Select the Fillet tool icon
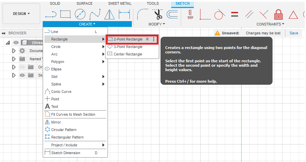Image resolution: width=306 pixels, height=162 pixels. click(x=142, y=14)
